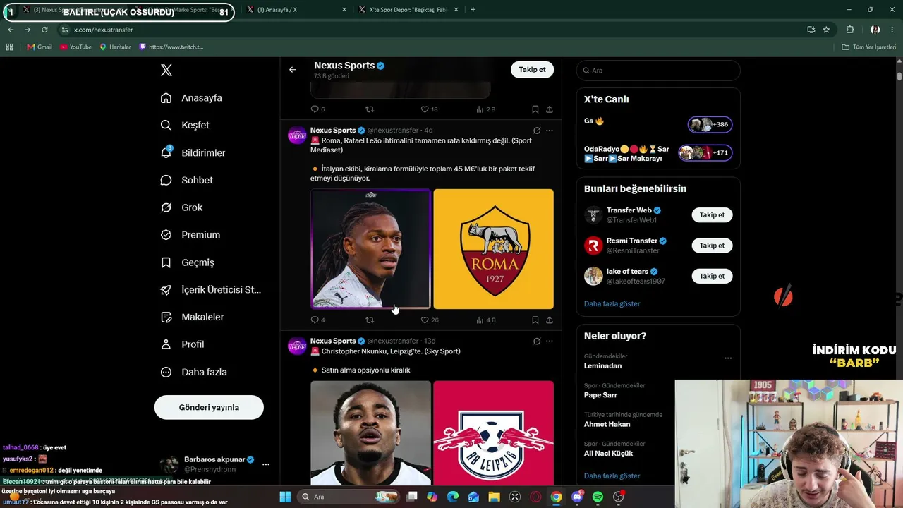Image resolution: width=903 pixels, height=508 pixels.
Task: Repost the Rafael Leão Roma post
Action: 370,320
